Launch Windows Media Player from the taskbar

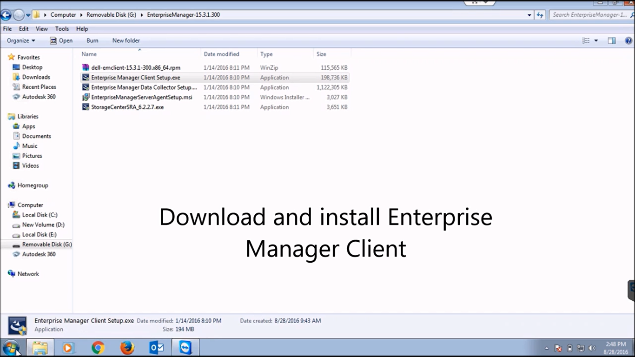69,348
